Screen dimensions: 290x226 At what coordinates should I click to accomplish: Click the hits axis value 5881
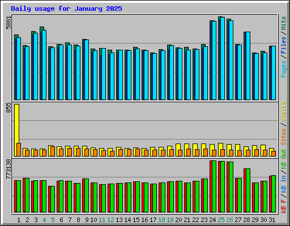(x=8, y=23)
